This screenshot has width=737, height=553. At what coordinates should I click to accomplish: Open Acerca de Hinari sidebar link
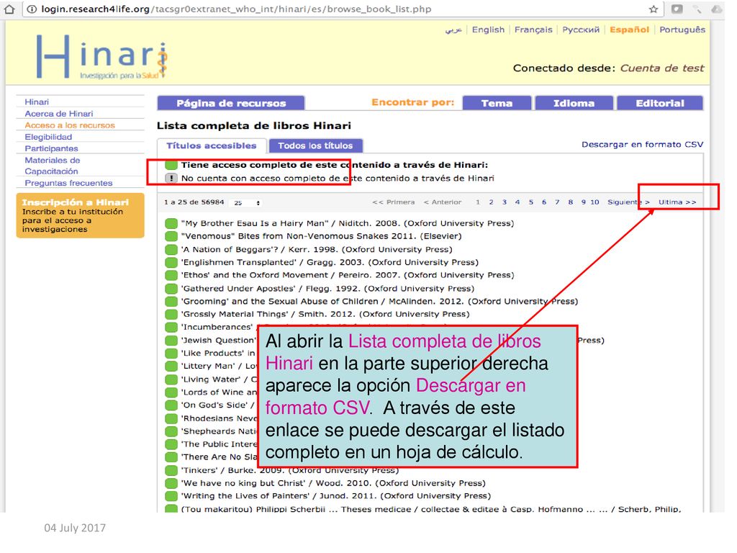tap(59, 114)
